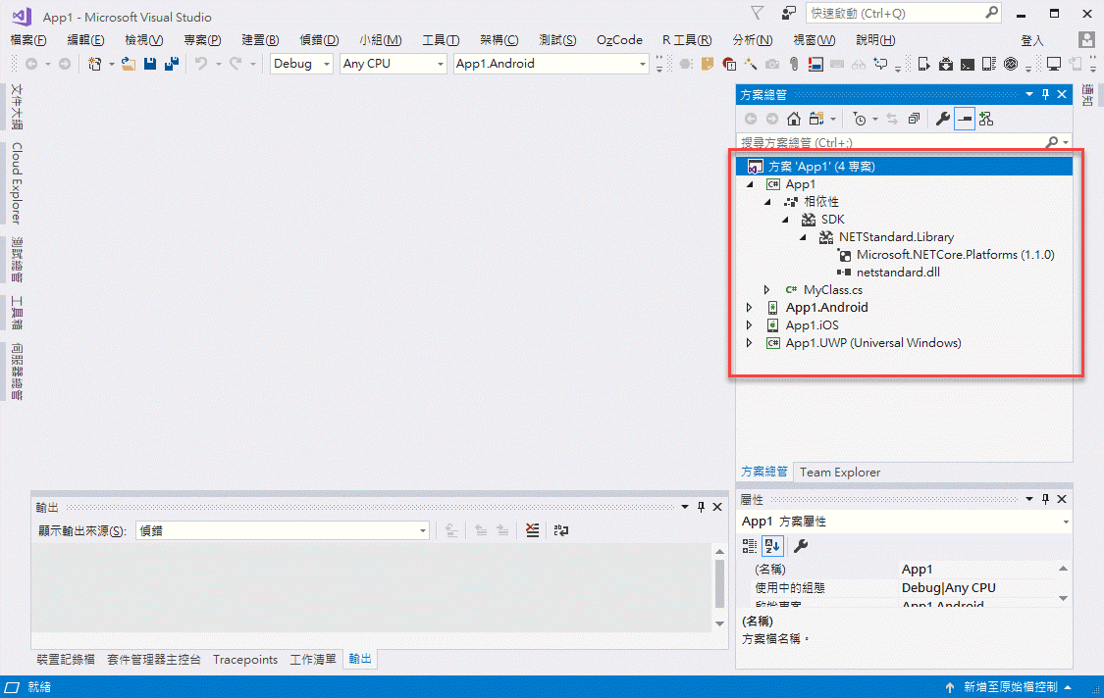Click the magic wand icon in the toolbar

click(x=751, y=64)
